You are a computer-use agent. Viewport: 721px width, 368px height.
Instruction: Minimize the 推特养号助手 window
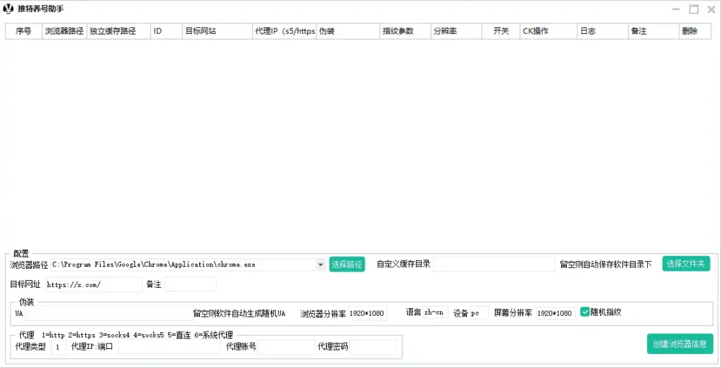click(676, 9)
